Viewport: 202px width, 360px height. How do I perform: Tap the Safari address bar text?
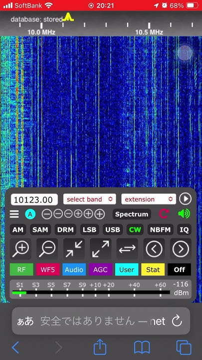point(103,321)
